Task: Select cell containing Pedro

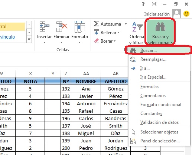Action: pyautogui.click(x=86, y=148)
